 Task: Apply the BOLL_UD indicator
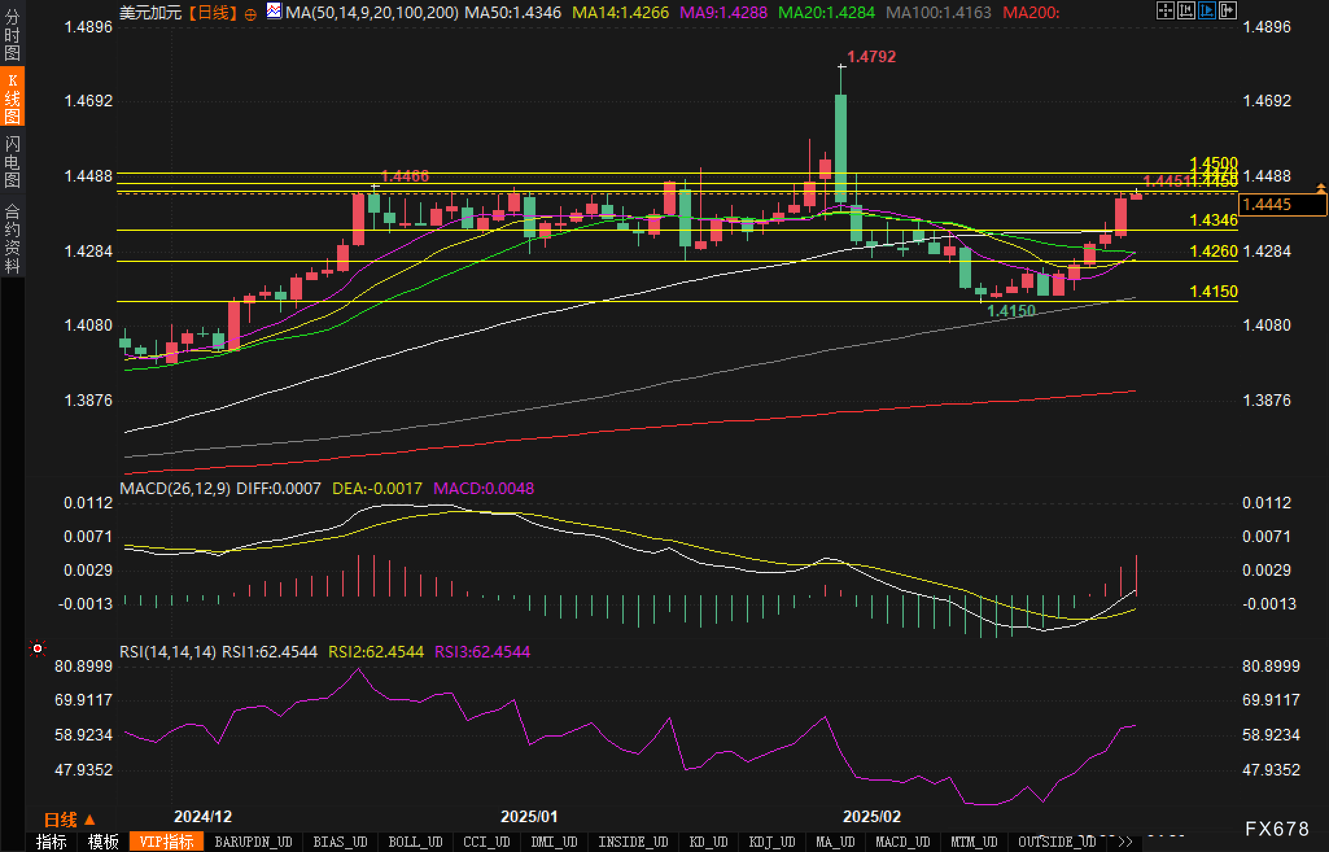click(415, 842)
